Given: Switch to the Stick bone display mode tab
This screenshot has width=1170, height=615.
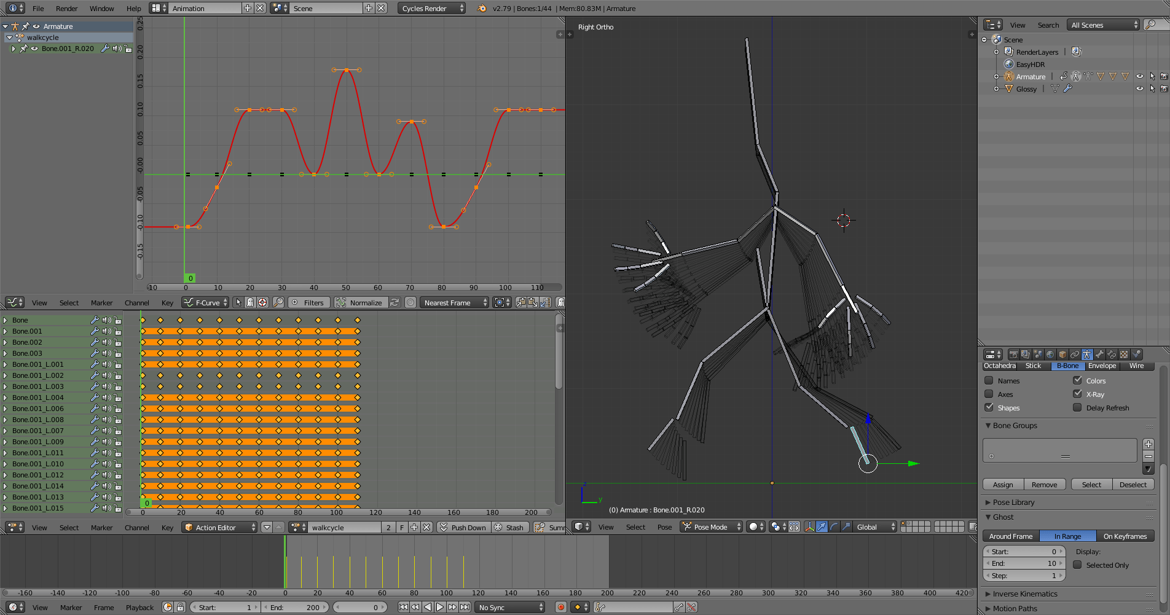Looking at the screenshot, I should 1034,366.
